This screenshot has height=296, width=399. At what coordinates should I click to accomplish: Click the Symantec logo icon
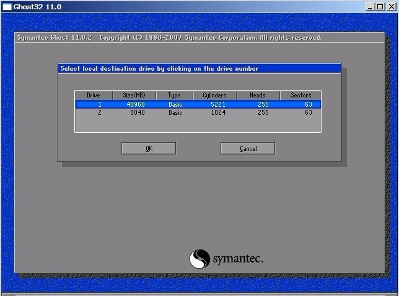point(199,259)
